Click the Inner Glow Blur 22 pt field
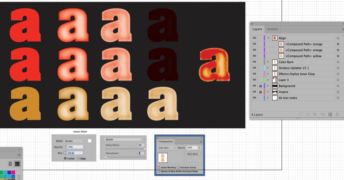Screen dimensions: 344x180 75,153
